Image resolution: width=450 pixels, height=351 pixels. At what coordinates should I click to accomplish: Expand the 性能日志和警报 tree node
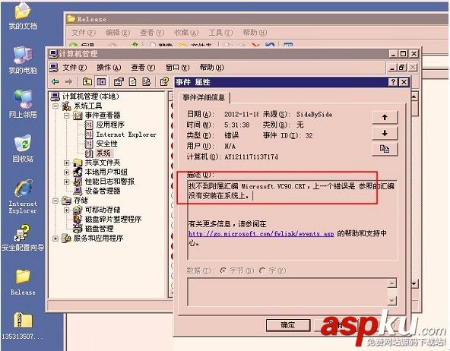coord(67,182)
